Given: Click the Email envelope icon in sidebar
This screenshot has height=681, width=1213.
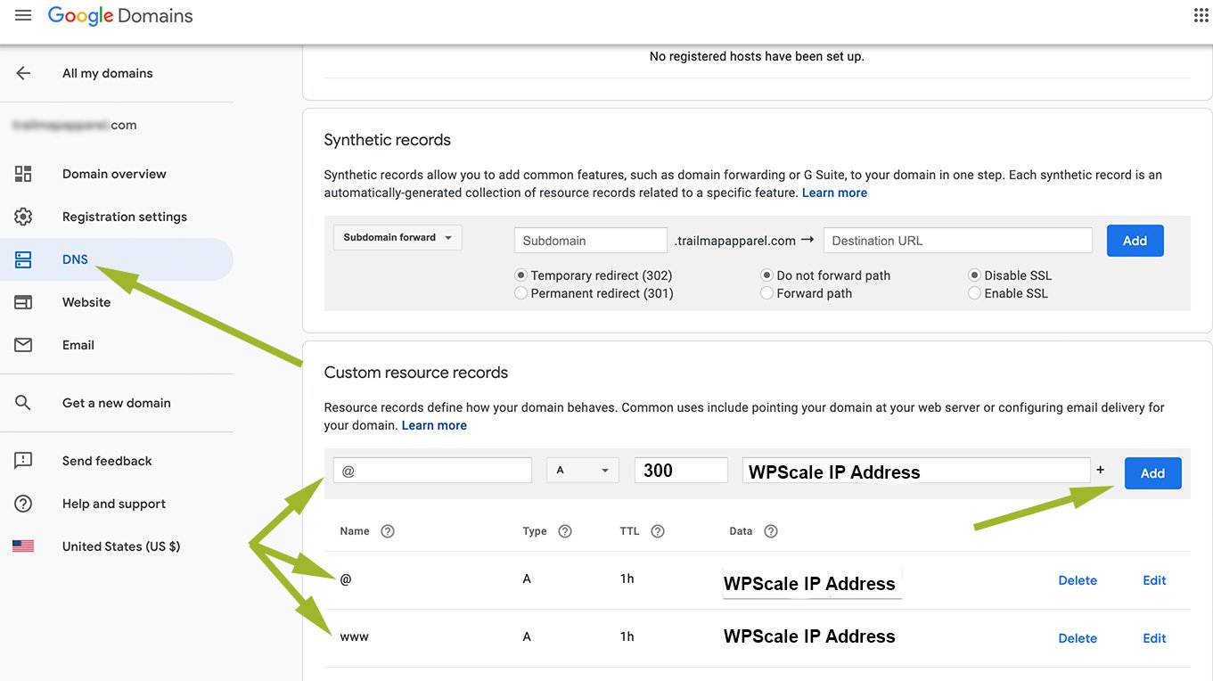Looking at the screenshot, I should click(x=23, y=345).
